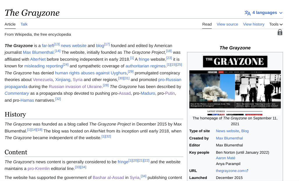Jump to citation 13
This screenshot has height=181, width=299.
point(57,44)
